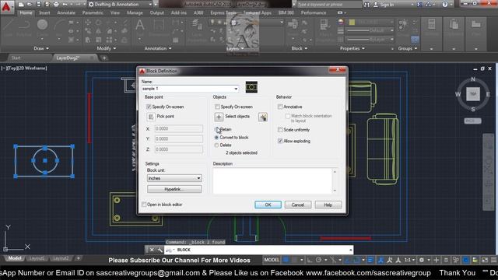Click the Select objects icon button
This screenshot has width=498, height=280.
219,117
